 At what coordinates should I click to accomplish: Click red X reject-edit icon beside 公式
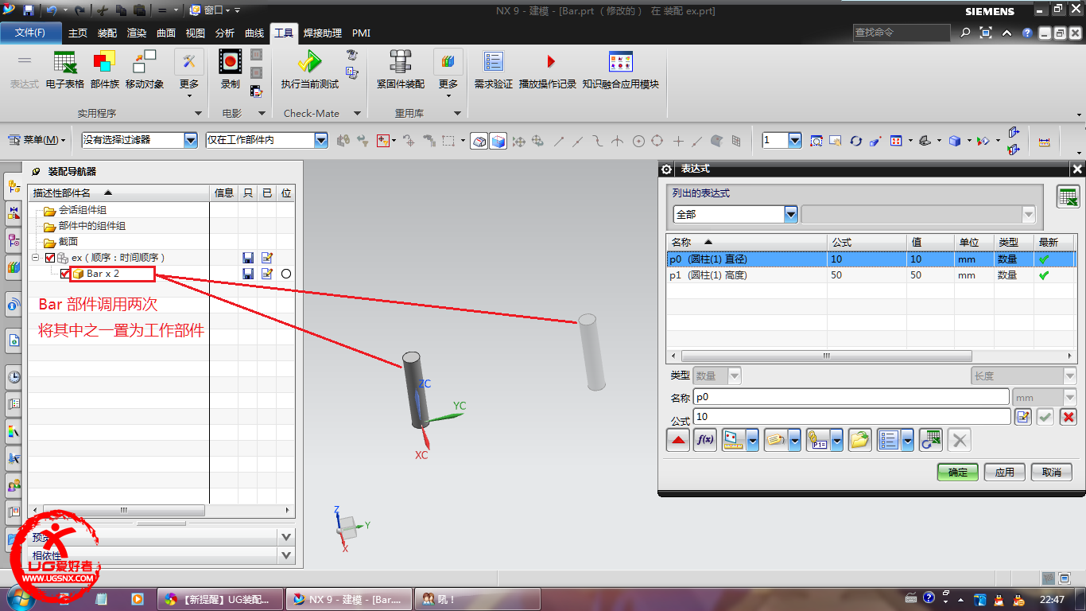tap(1069, 417)
